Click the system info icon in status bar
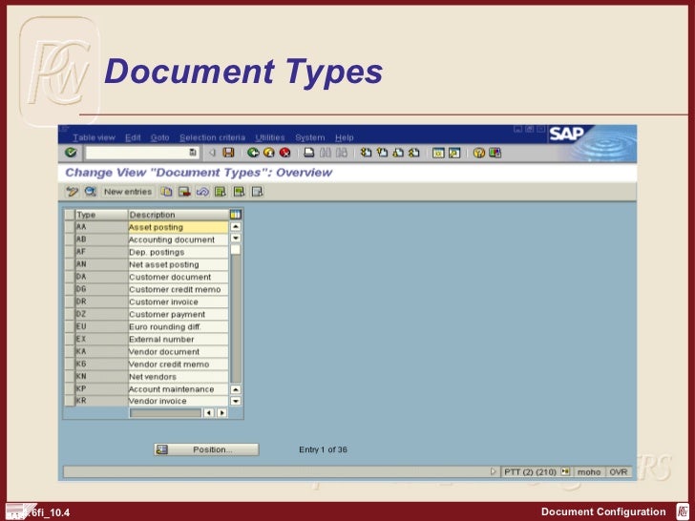The width and height of the screenshot is (695, 521). [x=565, y=471]
